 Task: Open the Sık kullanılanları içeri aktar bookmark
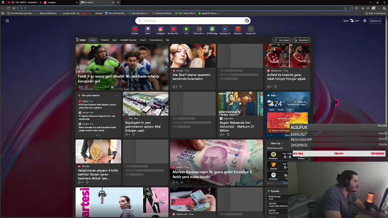coord(19,13)
